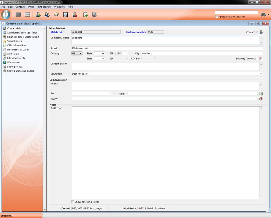Click the floppy disk save icon
Image resolution: width=271 pixels, height=218 pixels.
pyautogui.click(x=65, y=15)
